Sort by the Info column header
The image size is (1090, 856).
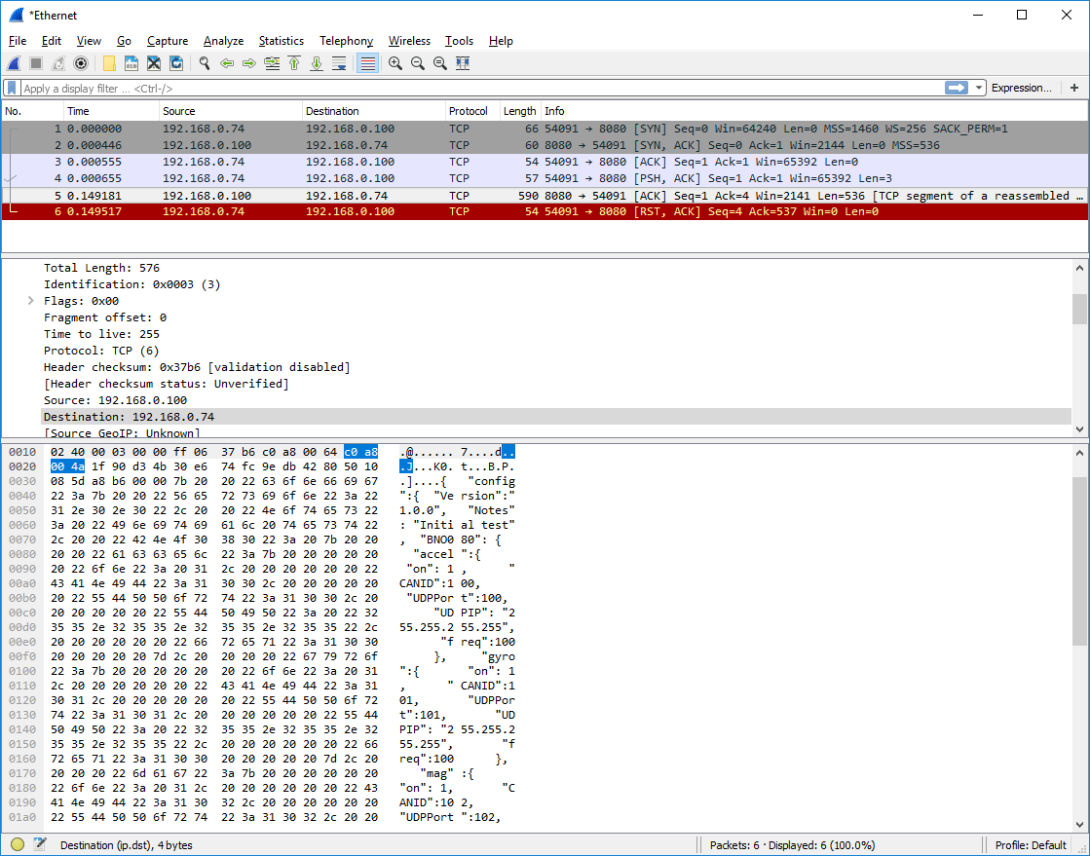coord(814,111)
